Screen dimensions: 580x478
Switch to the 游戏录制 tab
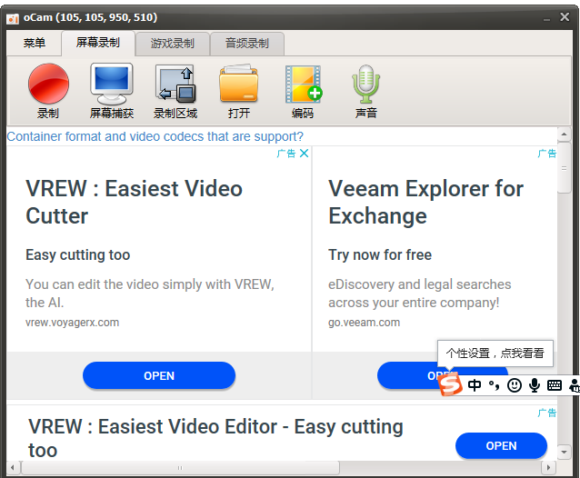pos(173,44)
